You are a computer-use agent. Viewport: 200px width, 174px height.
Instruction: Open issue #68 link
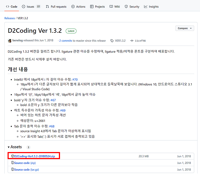point(52,126)
